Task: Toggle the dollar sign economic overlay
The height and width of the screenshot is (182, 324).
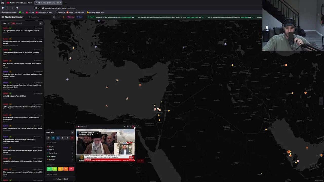Action: [x=63, y=138]
